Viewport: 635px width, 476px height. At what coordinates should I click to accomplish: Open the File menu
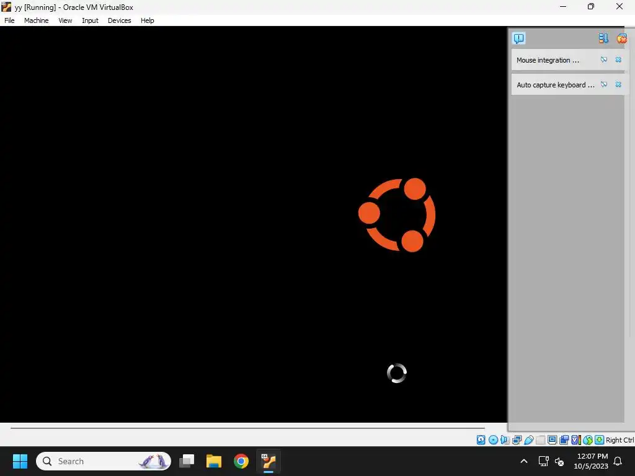(x=9, y=20)
